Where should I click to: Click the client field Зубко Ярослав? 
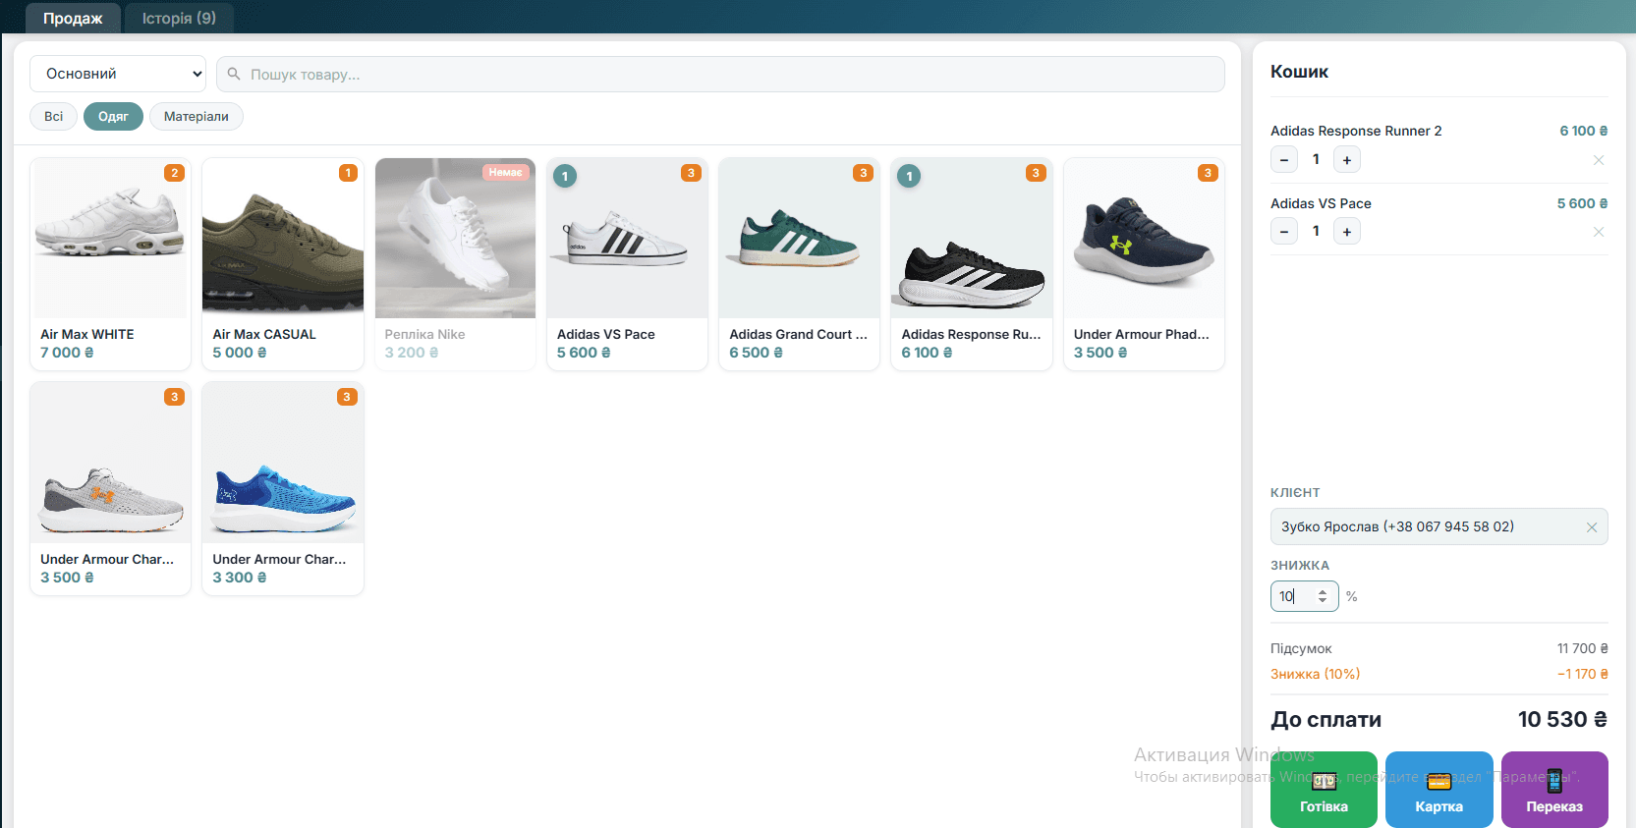(1439, 526)
